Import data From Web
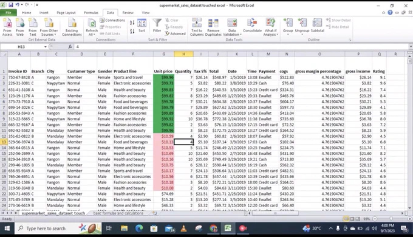Screen dimensions: 413x237 click(20, 27)
